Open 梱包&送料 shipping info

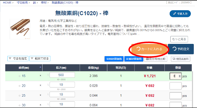pyautogui.click(x=181, y=59)
